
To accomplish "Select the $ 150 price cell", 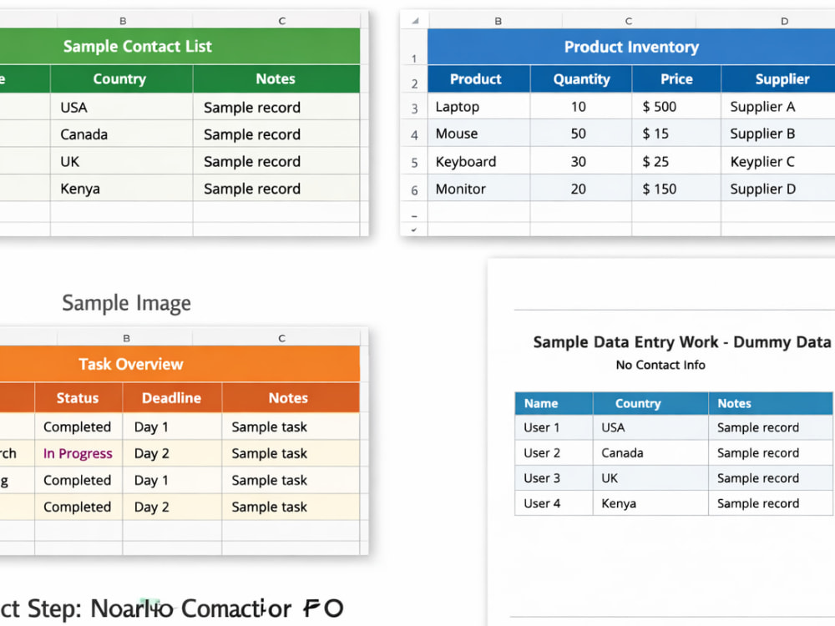I will (x=676, y=189).
